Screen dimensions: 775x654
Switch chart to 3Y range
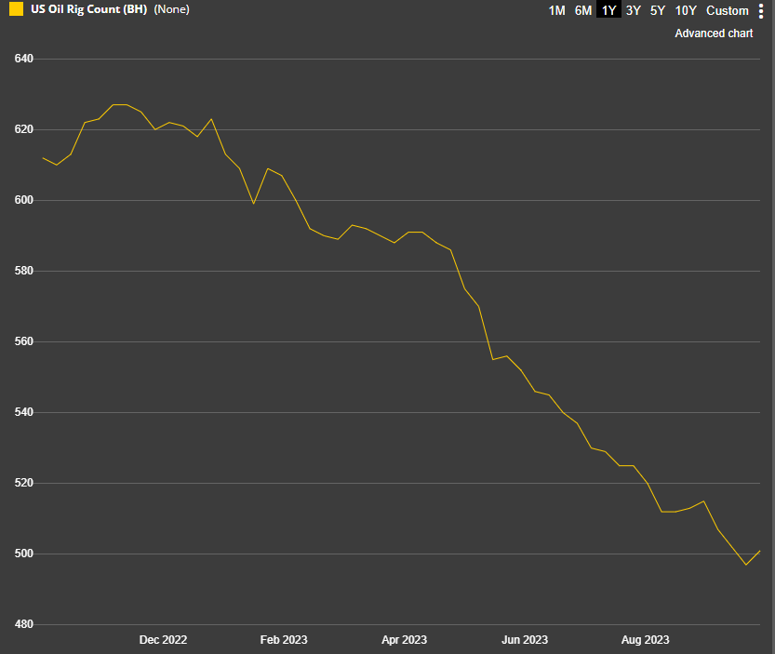pos(634,10)
